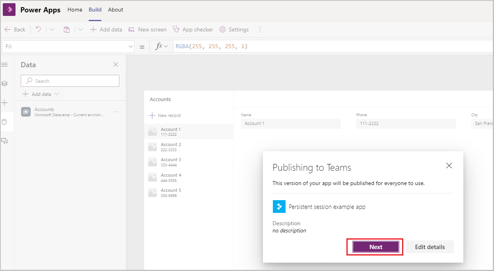This screenshot has width=494, height=271.
Task: Click New record in Accounts list
Action: (165, 115)
